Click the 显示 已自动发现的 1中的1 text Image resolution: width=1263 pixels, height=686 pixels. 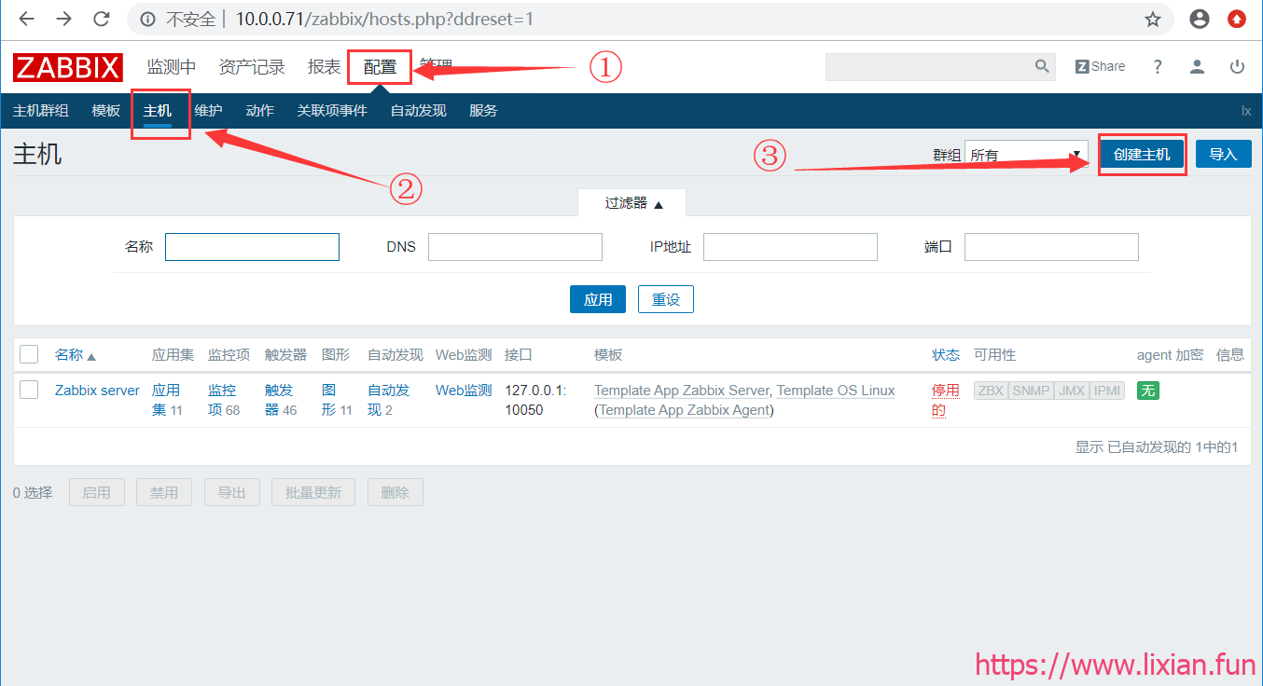coord(1157,447)
